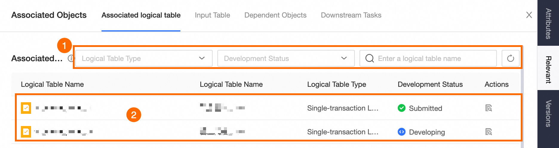Switch to the Input Table tab
This screenshot has height=148, width=559.
pyautogui.click(x=212, y=15)
